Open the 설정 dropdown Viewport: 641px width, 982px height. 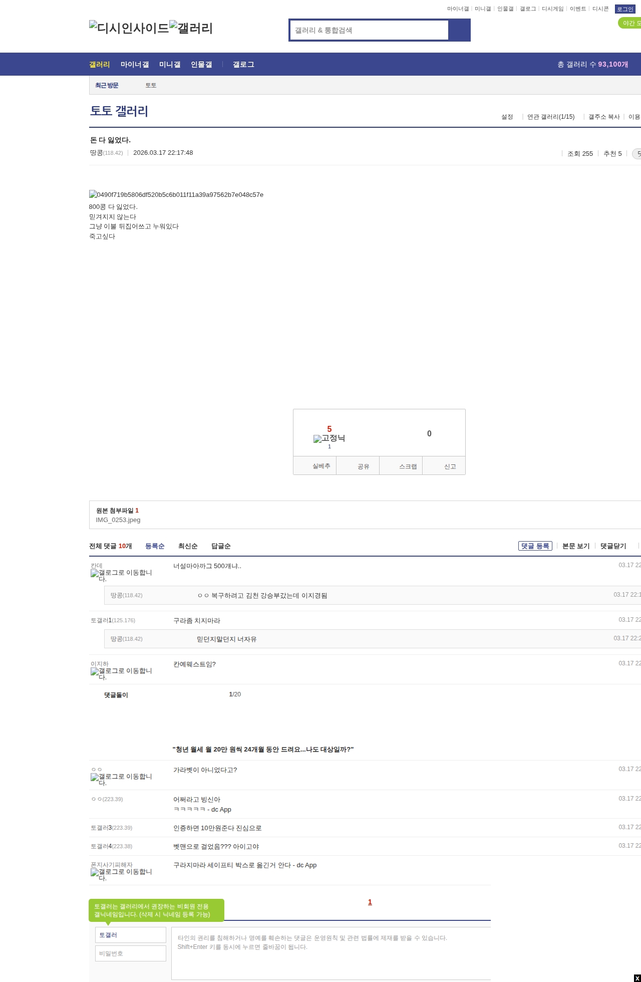pos(507,117)
